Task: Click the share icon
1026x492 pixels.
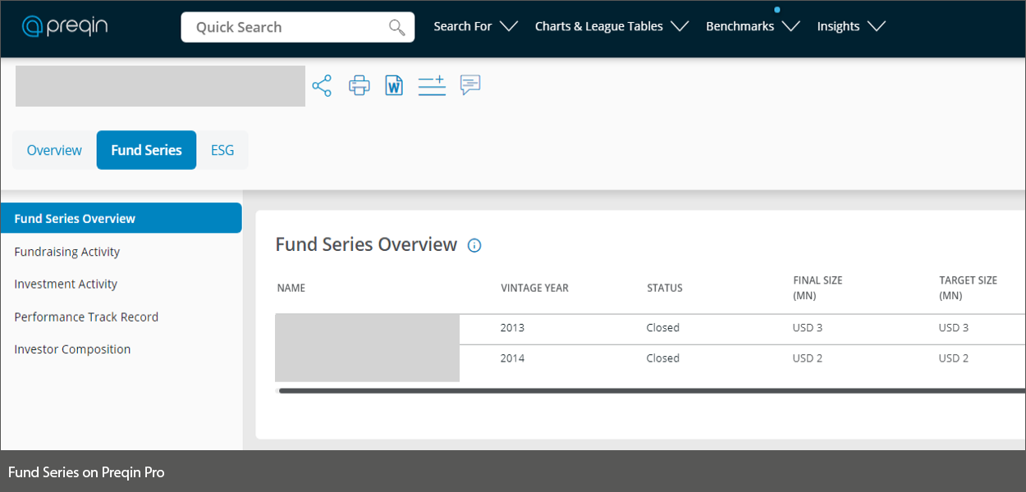Action: [x=322, y=85]
